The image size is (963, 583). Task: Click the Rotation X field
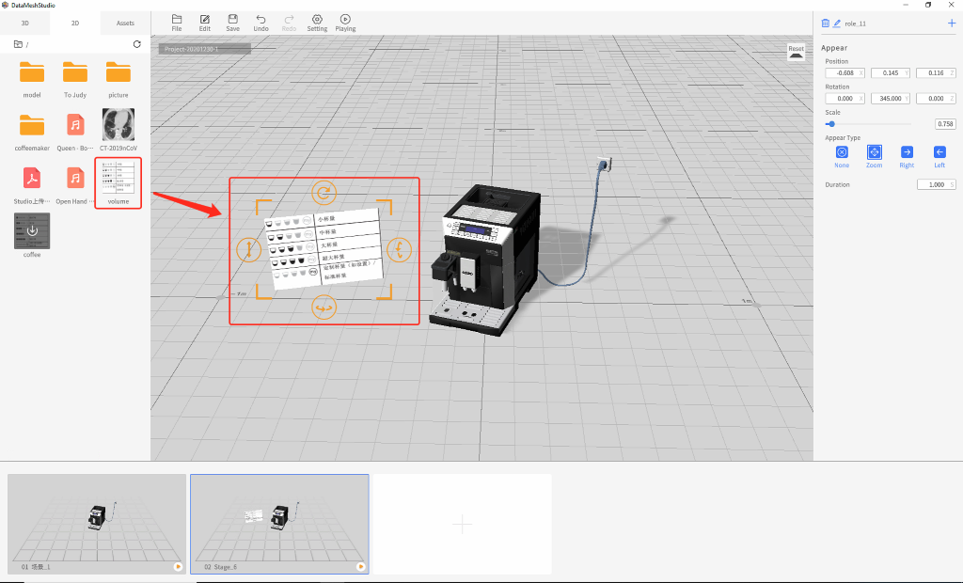(x=845, y=99)
